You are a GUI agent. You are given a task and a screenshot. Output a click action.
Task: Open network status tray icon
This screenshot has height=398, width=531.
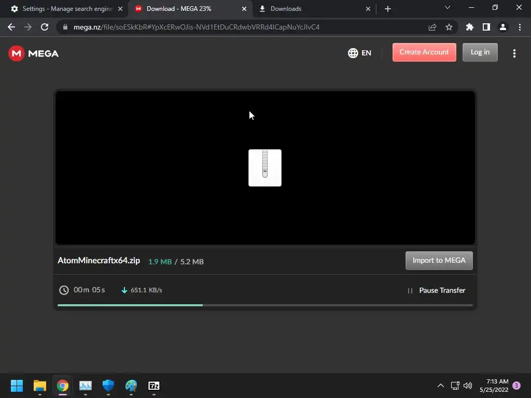[455, 386]
